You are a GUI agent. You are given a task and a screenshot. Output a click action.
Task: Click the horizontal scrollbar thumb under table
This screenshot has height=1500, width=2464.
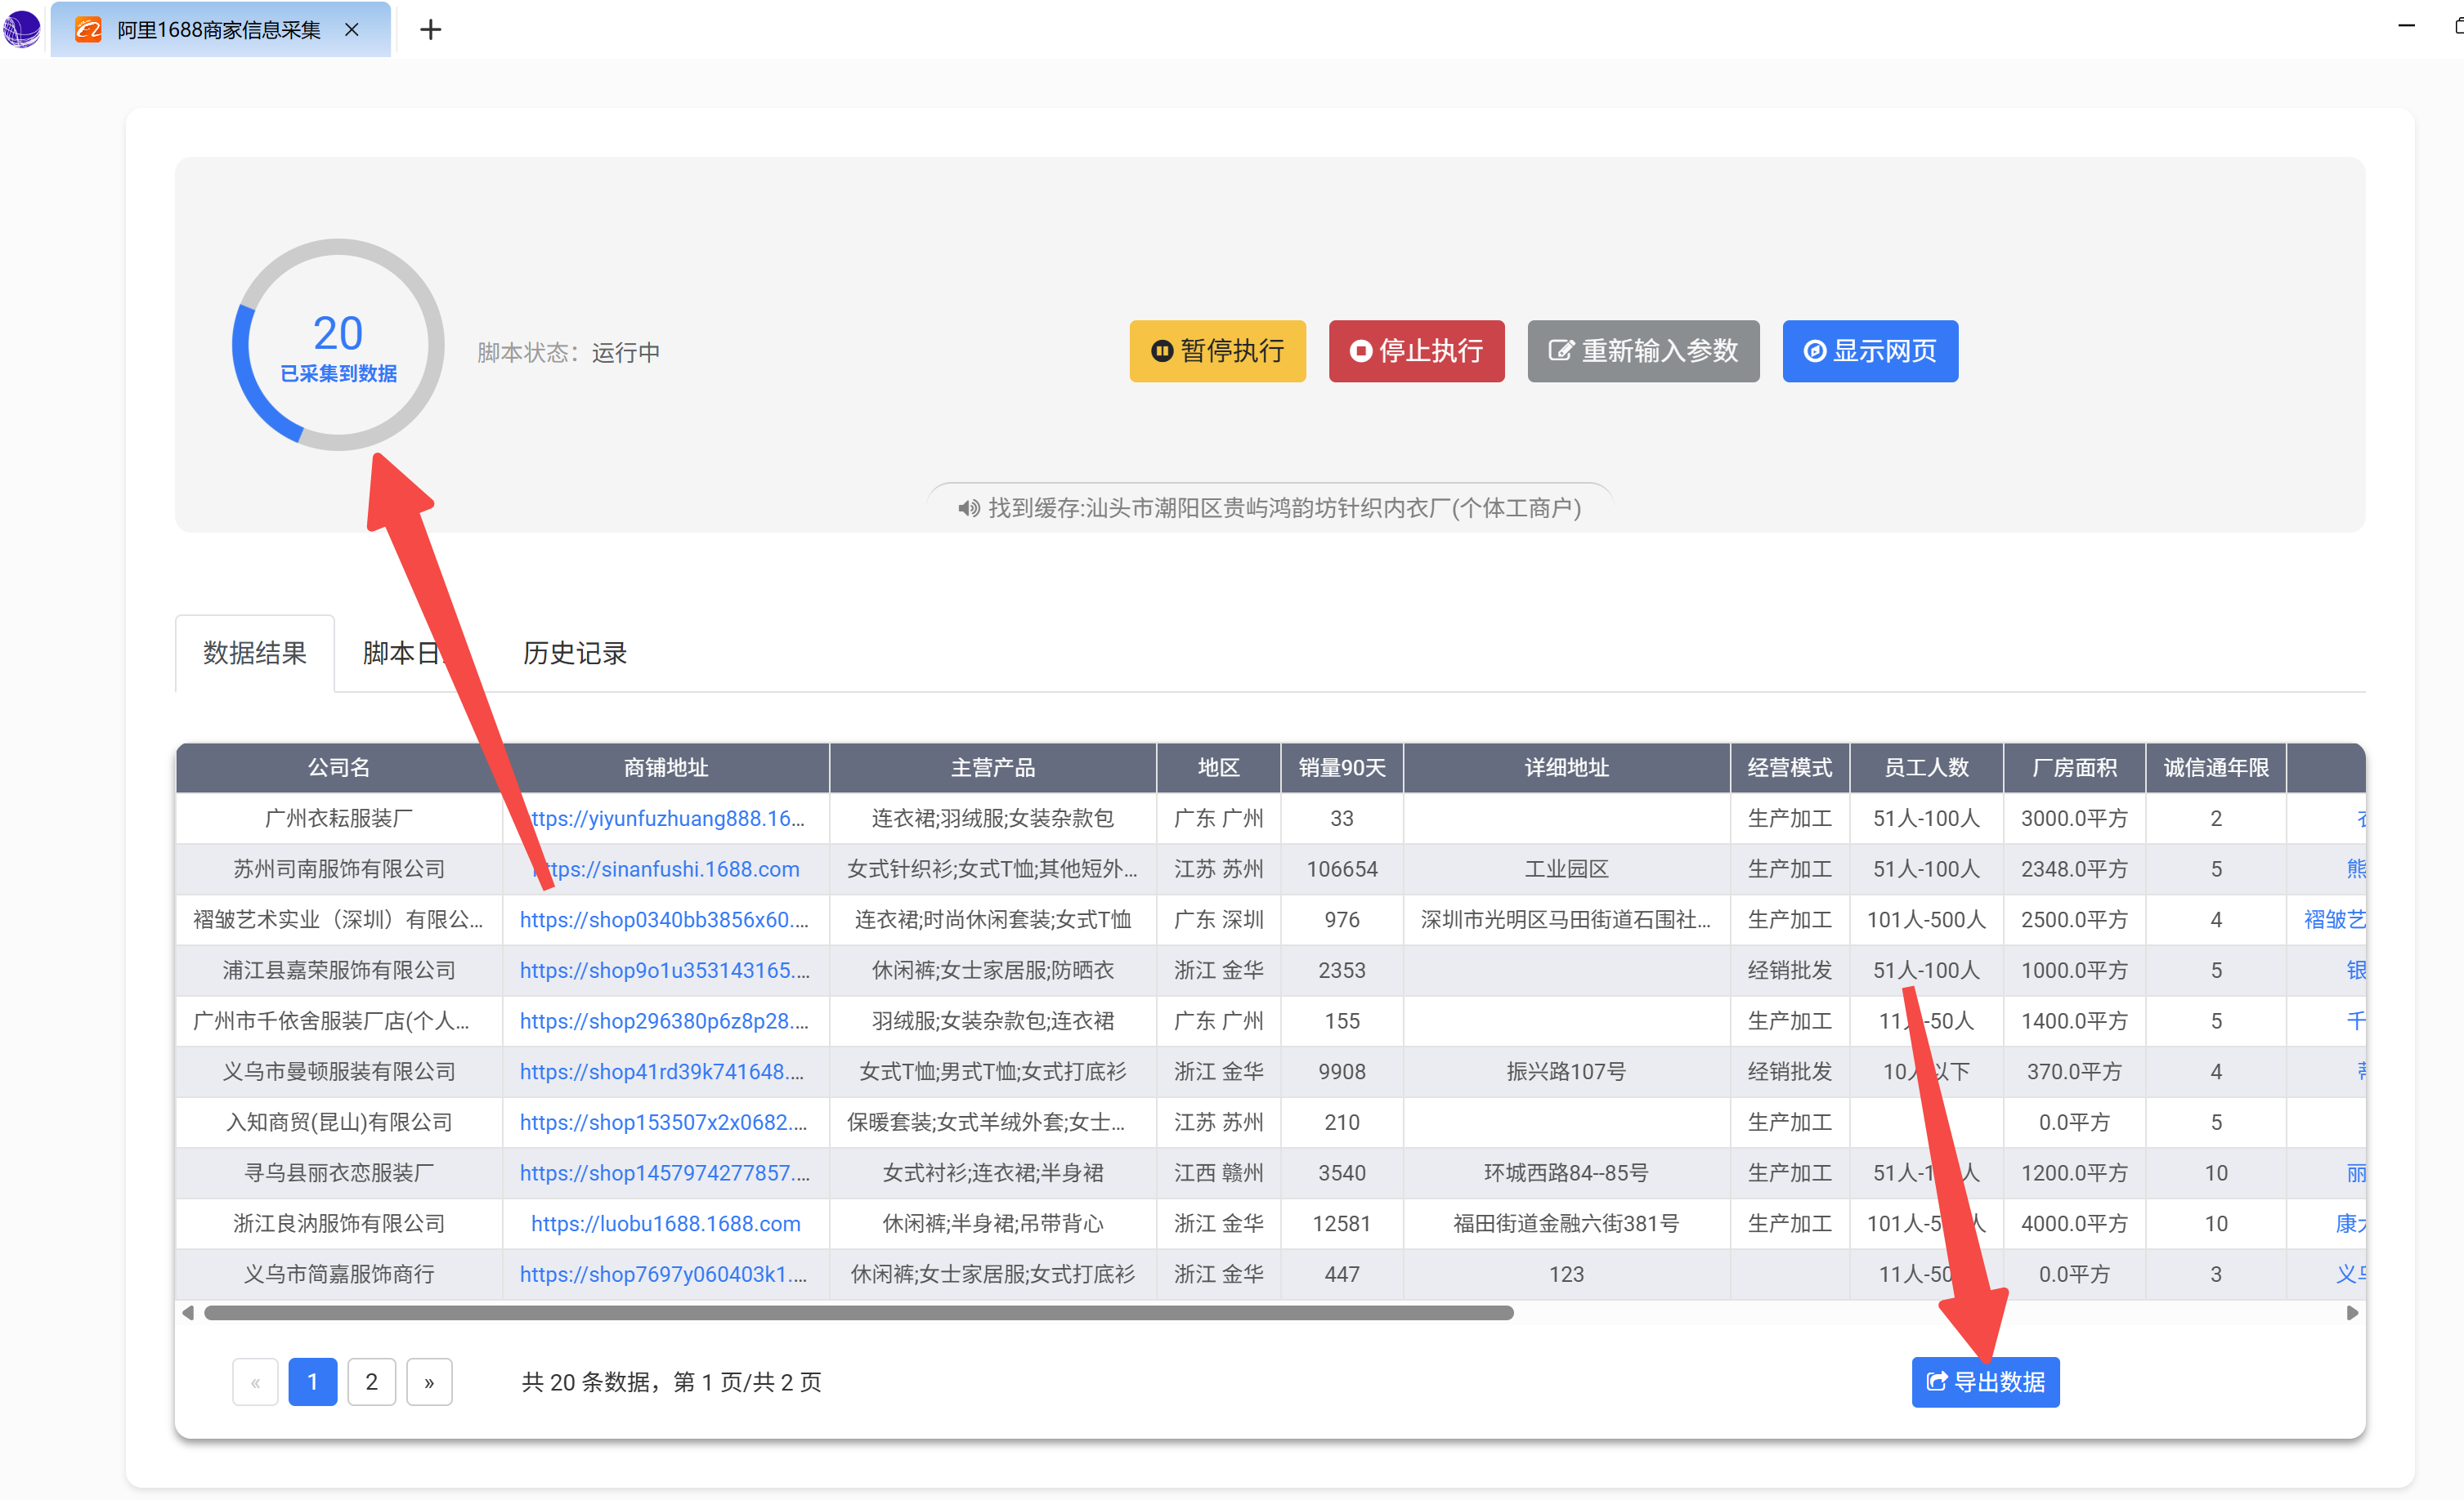coord(858,1313)
